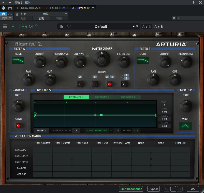Click the 粘贴 paste button
Image resolution: width=204 pixels, height=193 pixels.
[59, 18]
